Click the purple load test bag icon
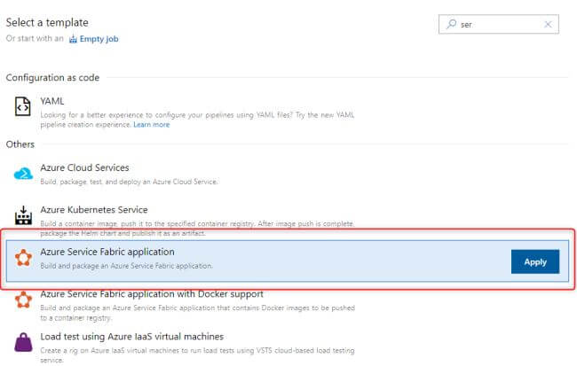The height and width of the screenshot is (366, 577). (x=23, y=342)
